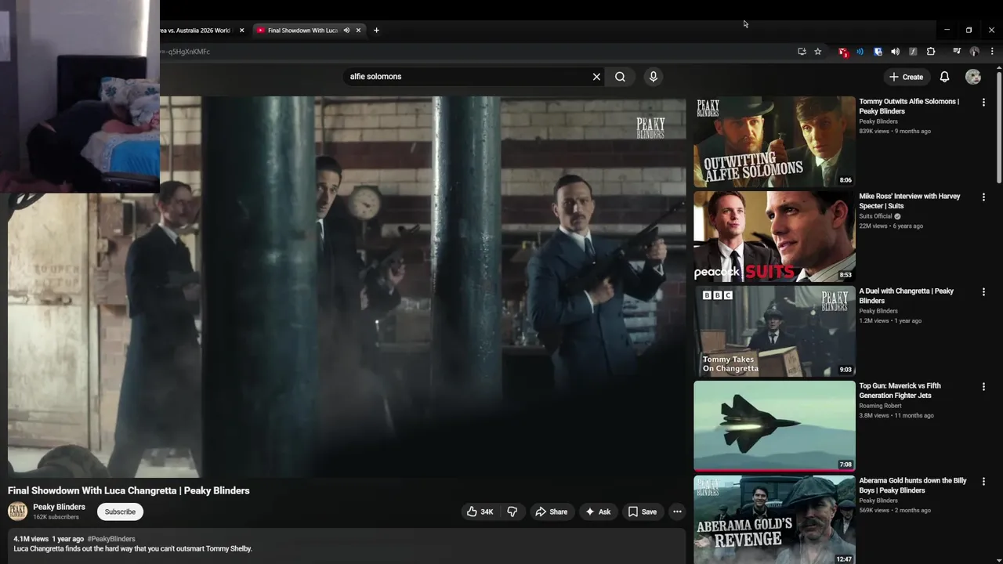
Task: Mute the Final Showdown tab via speaker icon
Action: [346, 31]
